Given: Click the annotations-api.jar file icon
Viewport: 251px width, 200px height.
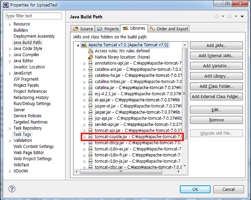Looking at the screenshot, I should (x=91, y=63).
